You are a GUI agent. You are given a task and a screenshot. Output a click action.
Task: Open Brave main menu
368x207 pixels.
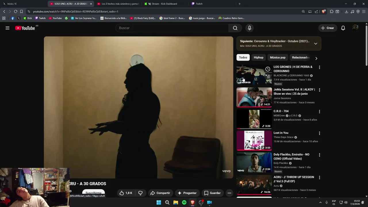click(x=364, y=11)
